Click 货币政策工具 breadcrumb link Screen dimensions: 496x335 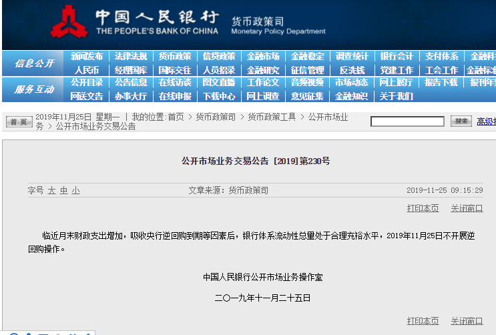(272, 117)
